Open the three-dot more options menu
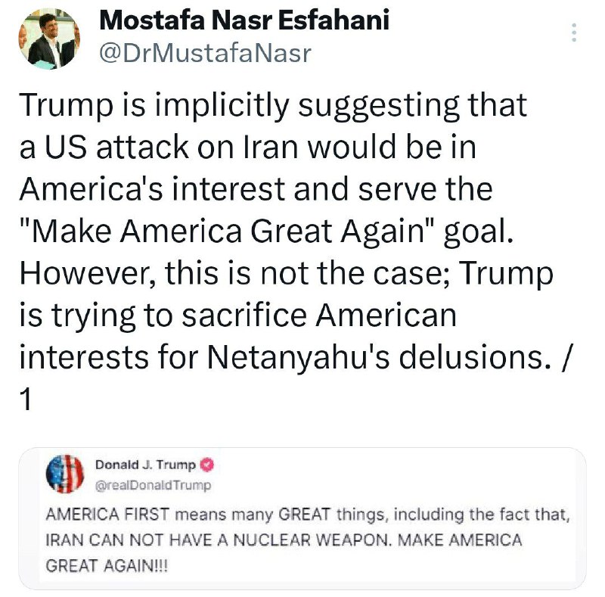The width and height of the screenshot is (605, 597). 574,33
